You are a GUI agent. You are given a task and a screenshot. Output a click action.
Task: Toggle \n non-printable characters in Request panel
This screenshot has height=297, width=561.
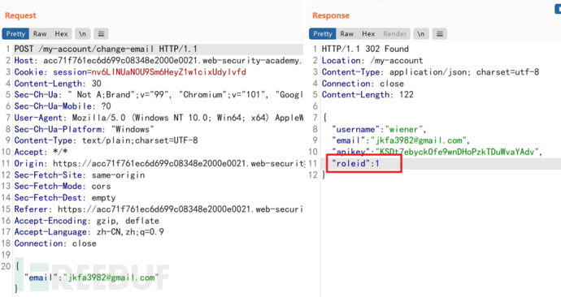point(83,34)
